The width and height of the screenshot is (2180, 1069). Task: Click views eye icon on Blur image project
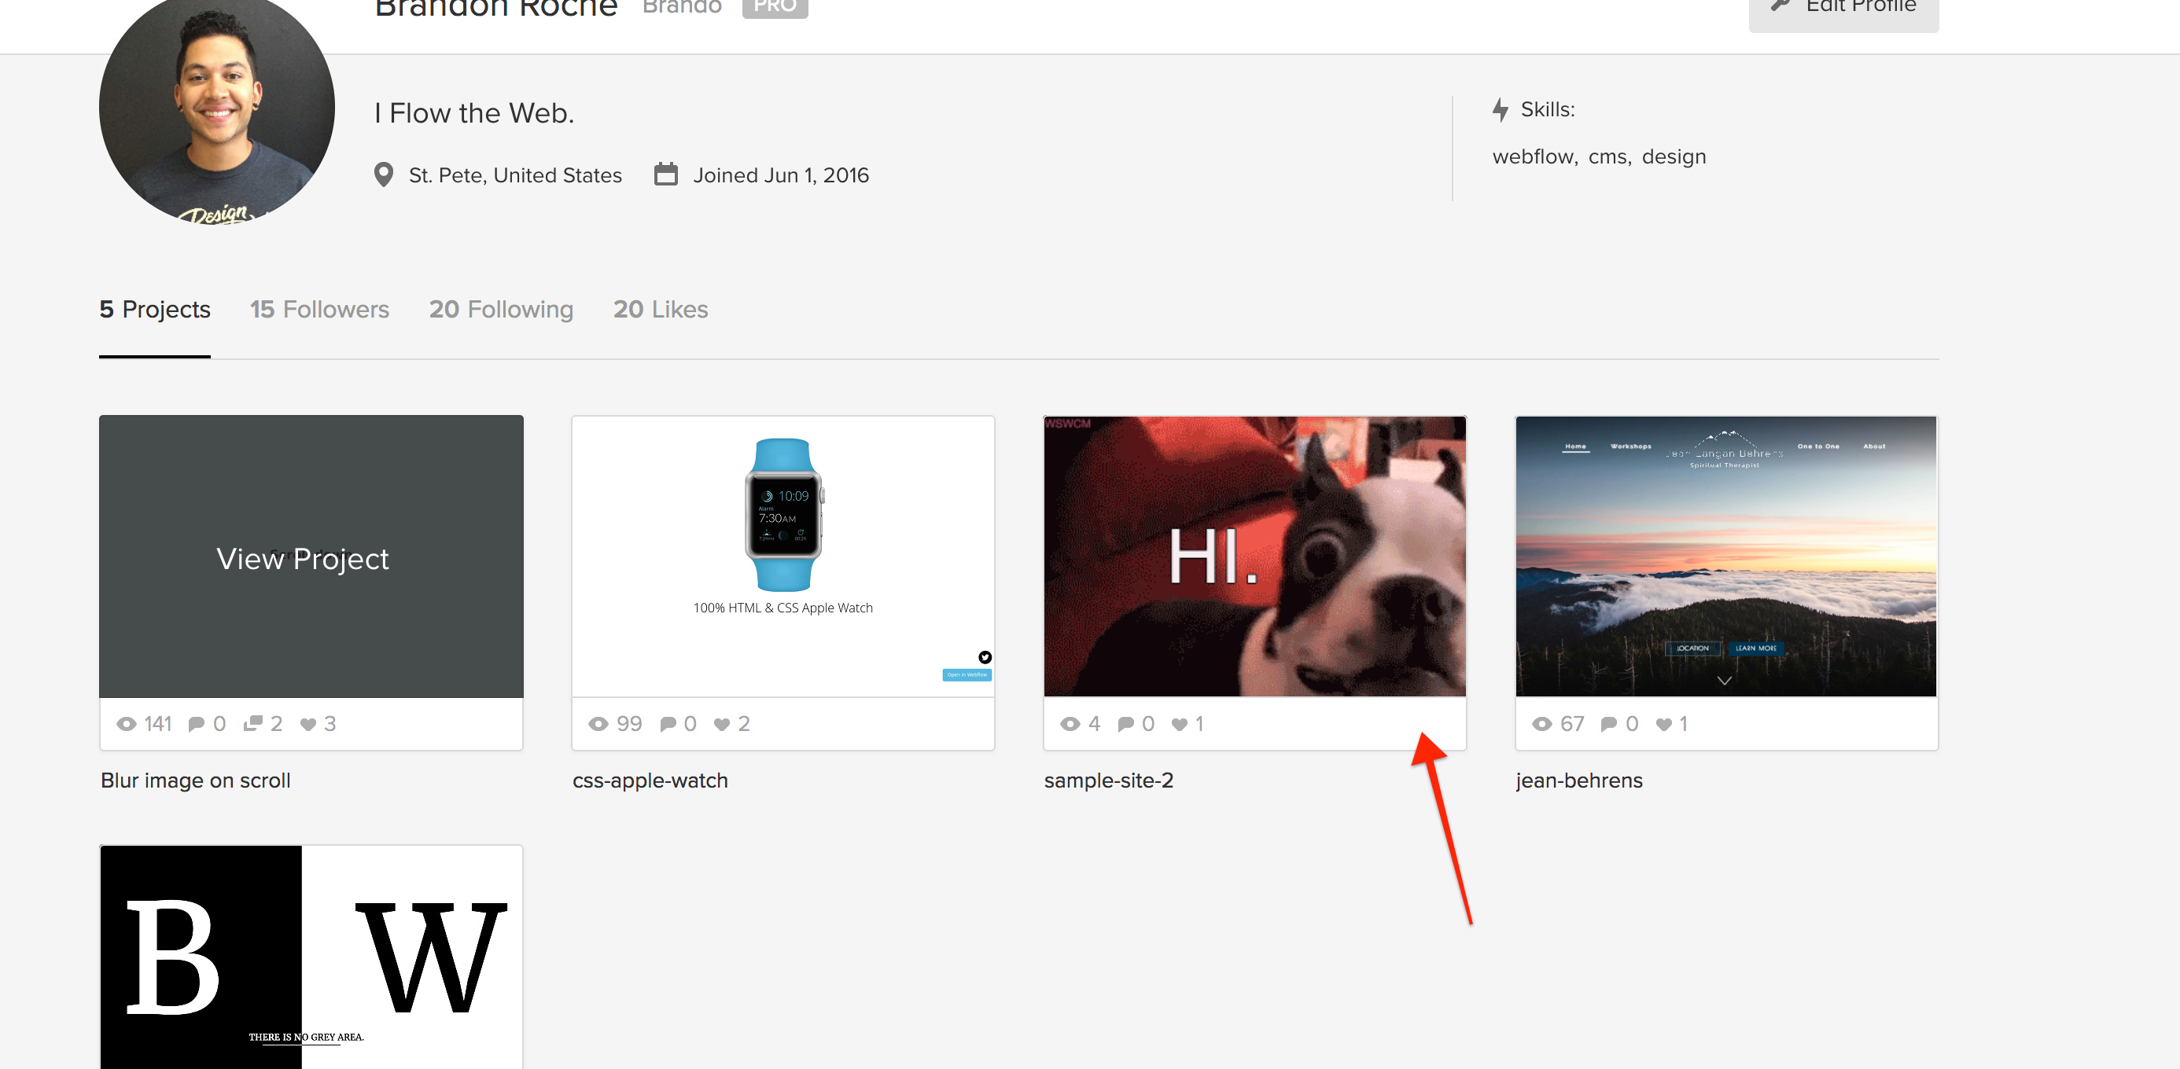[126, 724]
